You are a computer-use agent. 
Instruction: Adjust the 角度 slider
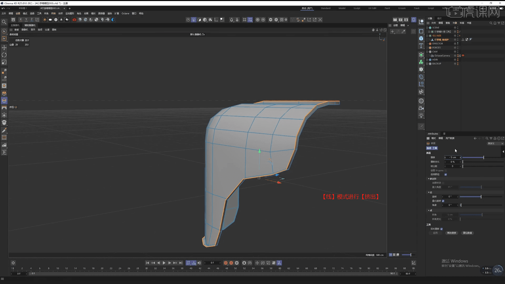(481, 205)
